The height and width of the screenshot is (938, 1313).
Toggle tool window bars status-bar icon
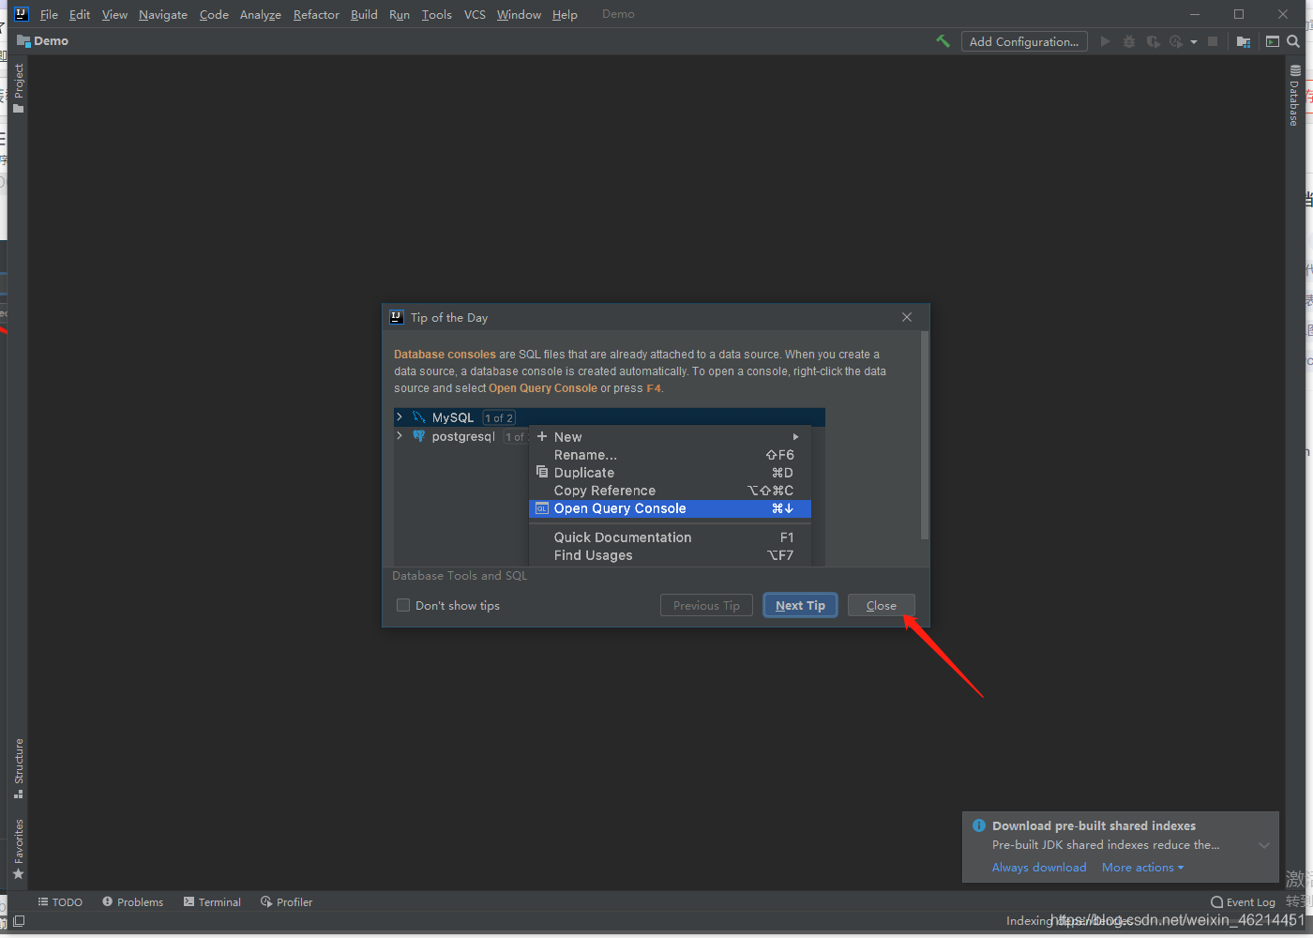[19, 921]
